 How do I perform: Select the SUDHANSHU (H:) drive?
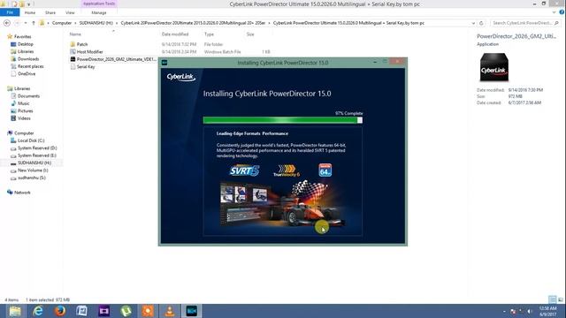coord(34,163)
